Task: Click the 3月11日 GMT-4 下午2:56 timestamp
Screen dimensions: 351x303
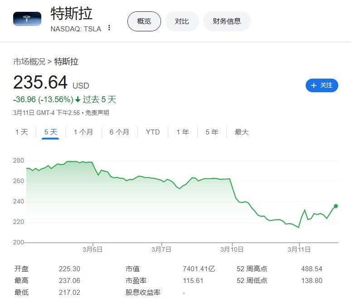Action: click(46, 113)
